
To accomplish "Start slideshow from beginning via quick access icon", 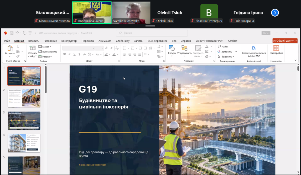I will point(30,33).
